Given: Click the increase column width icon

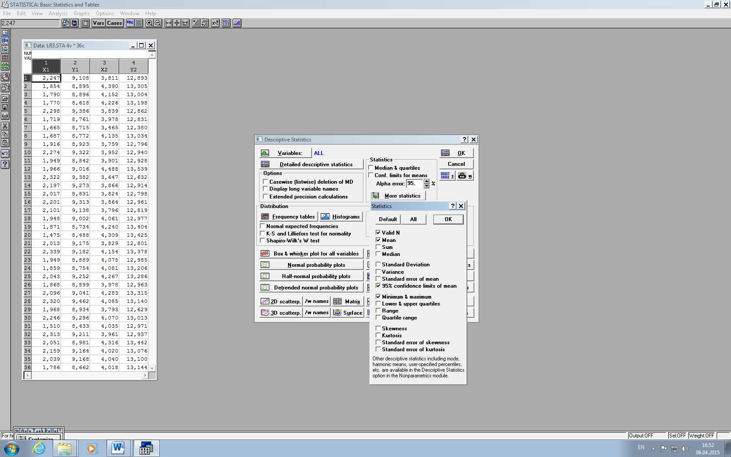Looking at the screenshot, I should tap(168, 23).
